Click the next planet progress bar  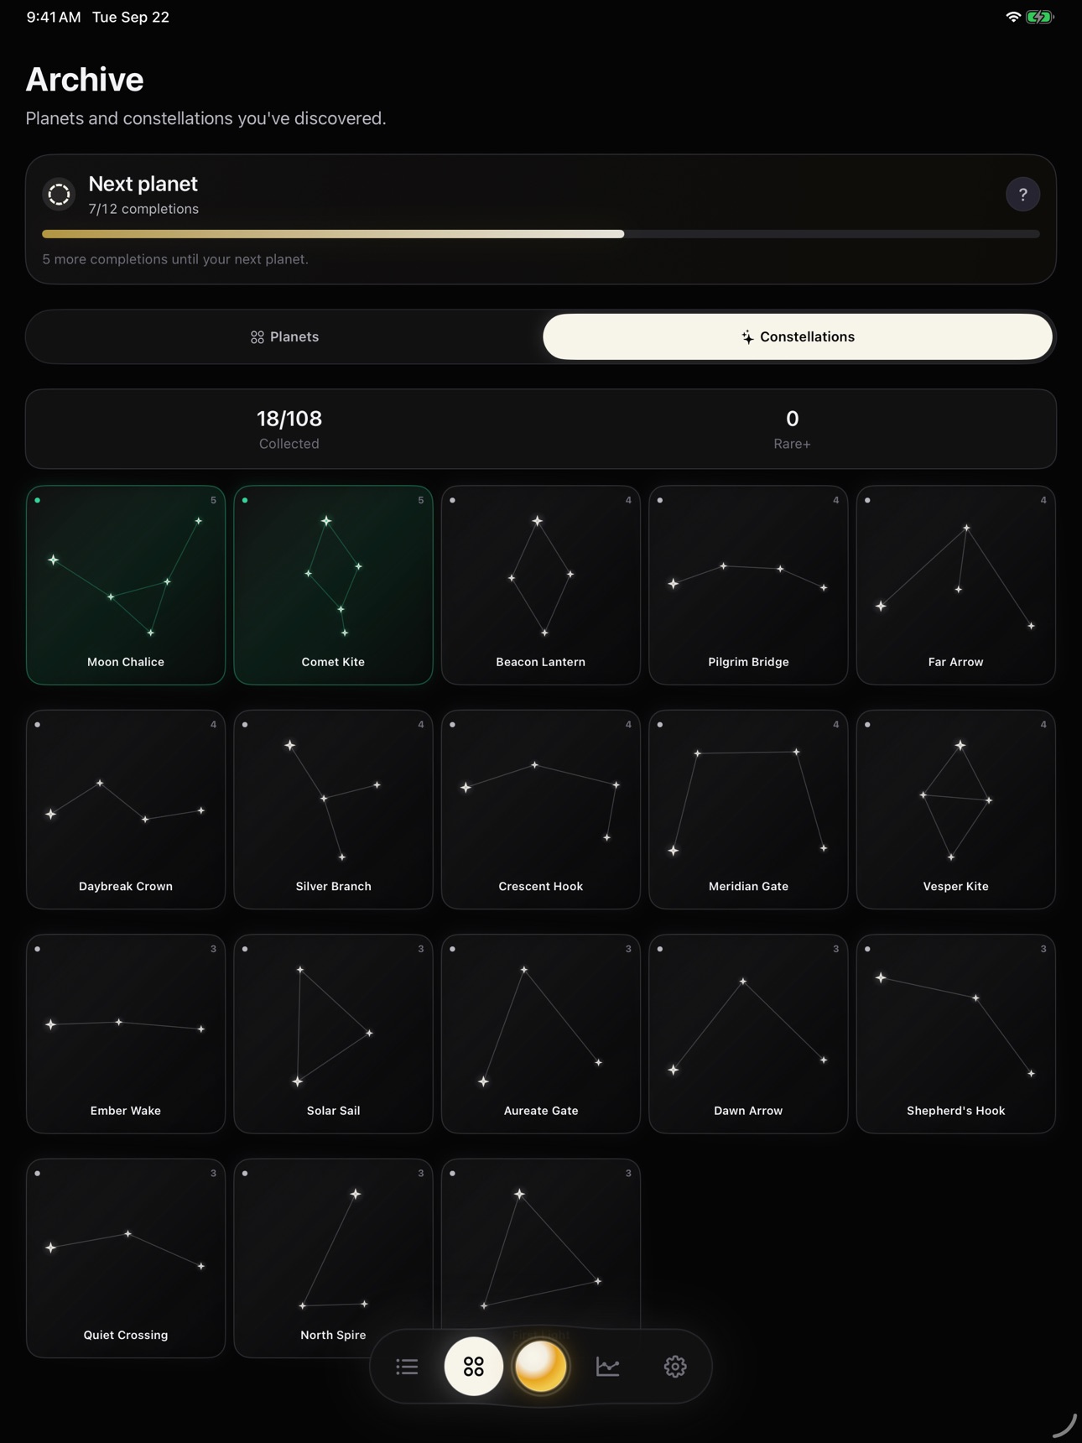click(541, 234)
